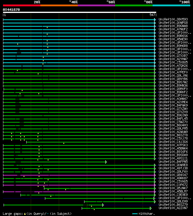Open hit UniRef100_Q7XXR7
Viewport: 193px width, 216px height.
tap(173, 56)
